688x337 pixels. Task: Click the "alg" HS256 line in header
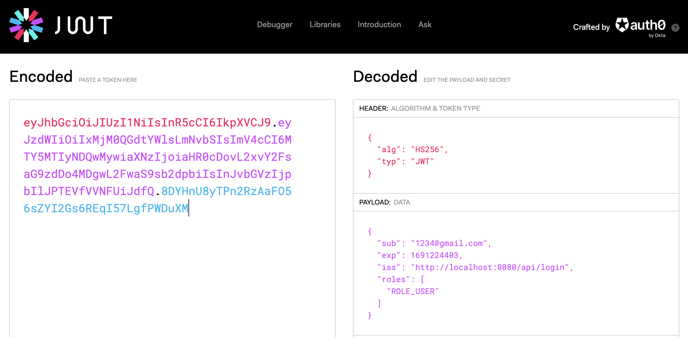412,150
